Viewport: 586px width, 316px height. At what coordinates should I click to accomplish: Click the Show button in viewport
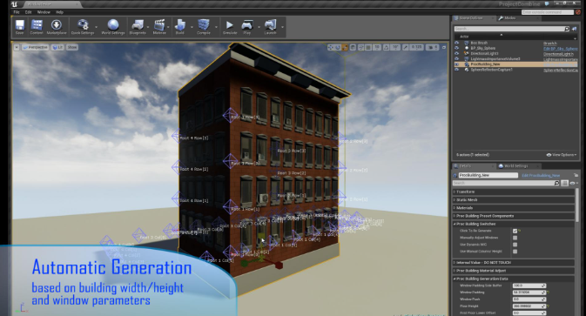click(72, 47)
